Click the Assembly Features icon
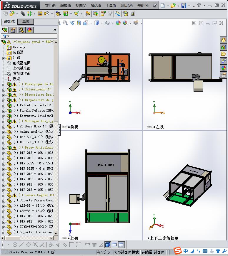The image size is (228, 256). pyautogui.click(x=66, y=14)
